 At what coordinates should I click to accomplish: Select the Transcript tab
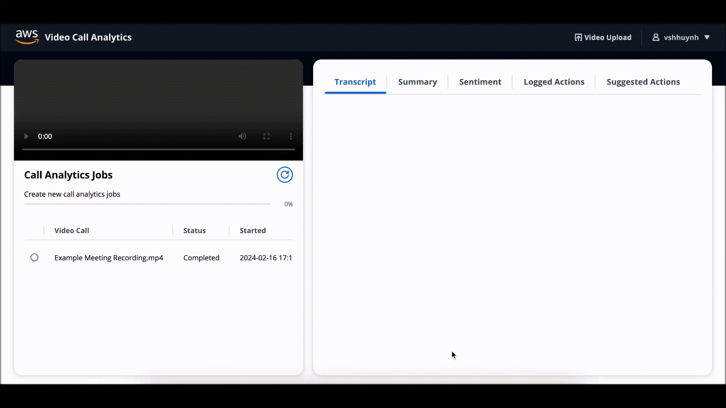pyautogui.click(x=355, y=82)
